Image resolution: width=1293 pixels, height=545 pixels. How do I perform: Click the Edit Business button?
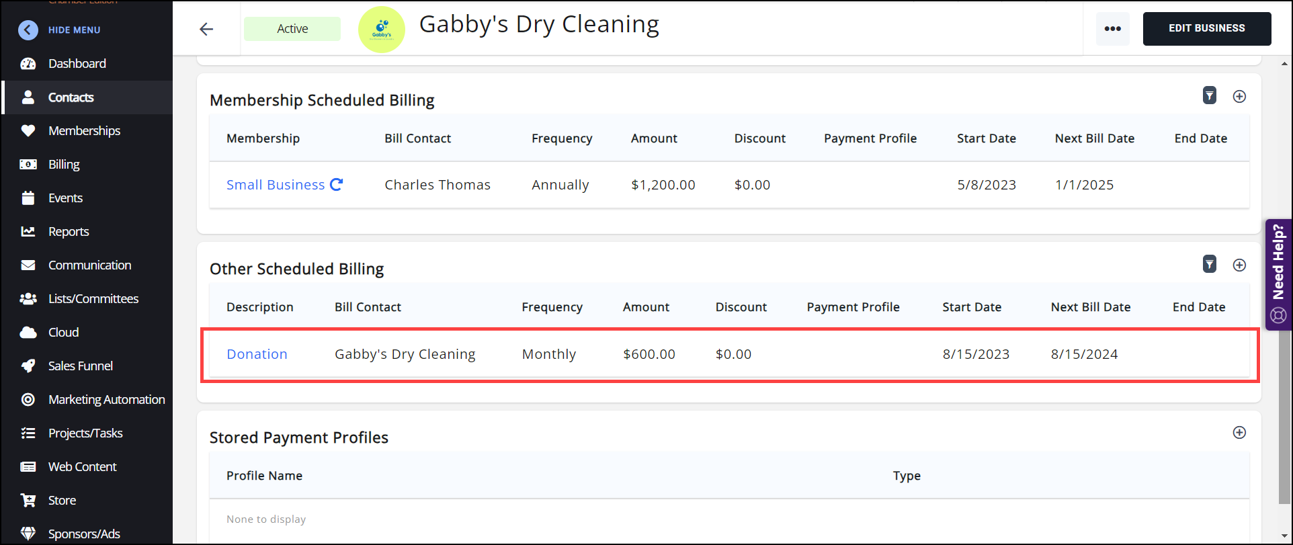1206,29
